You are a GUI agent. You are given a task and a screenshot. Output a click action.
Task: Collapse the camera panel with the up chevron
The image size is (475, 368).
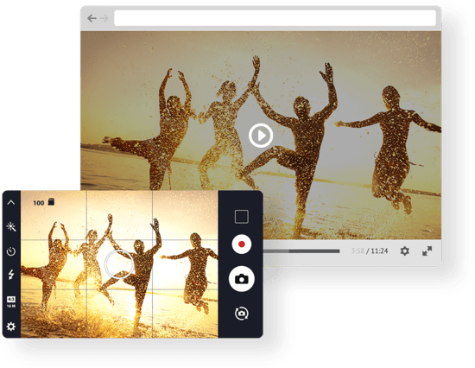pos(11,202)
